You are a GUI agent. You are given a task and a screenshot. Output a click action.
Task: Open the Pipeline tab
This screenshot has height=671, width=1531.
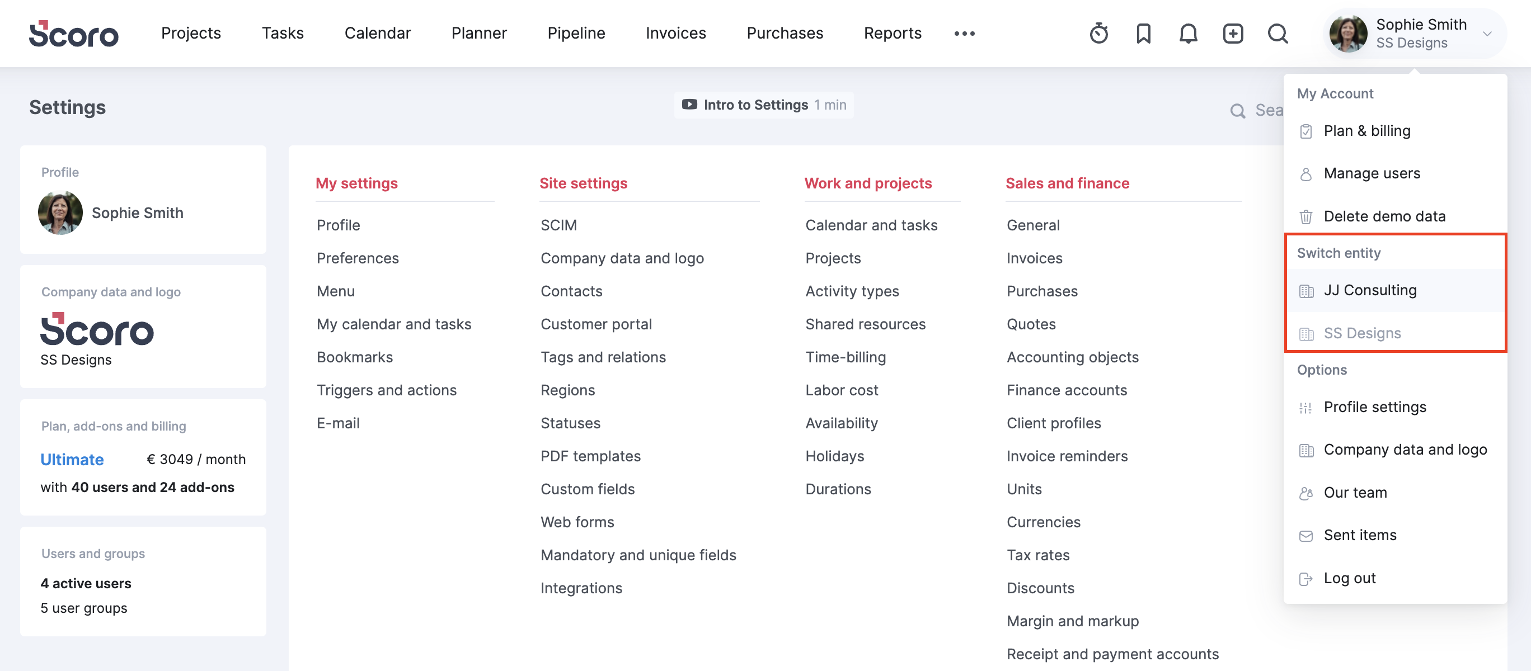click(x=576, y=33)
